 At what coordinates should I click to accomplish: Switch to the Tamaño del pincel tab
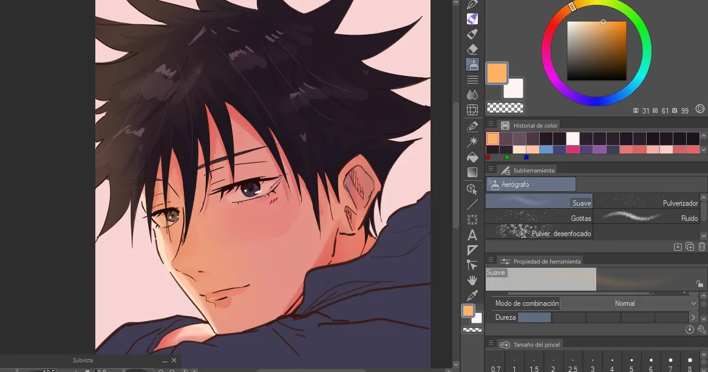(x=530, y=345)
